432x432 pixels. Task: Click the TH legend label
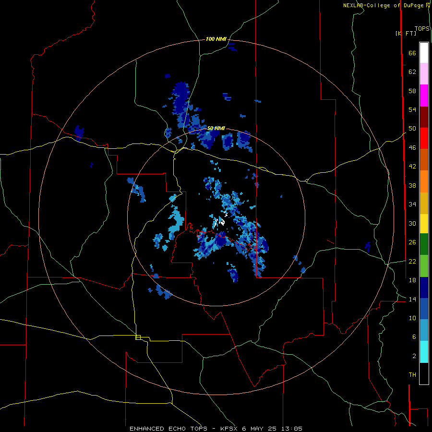tap(412, 375)
